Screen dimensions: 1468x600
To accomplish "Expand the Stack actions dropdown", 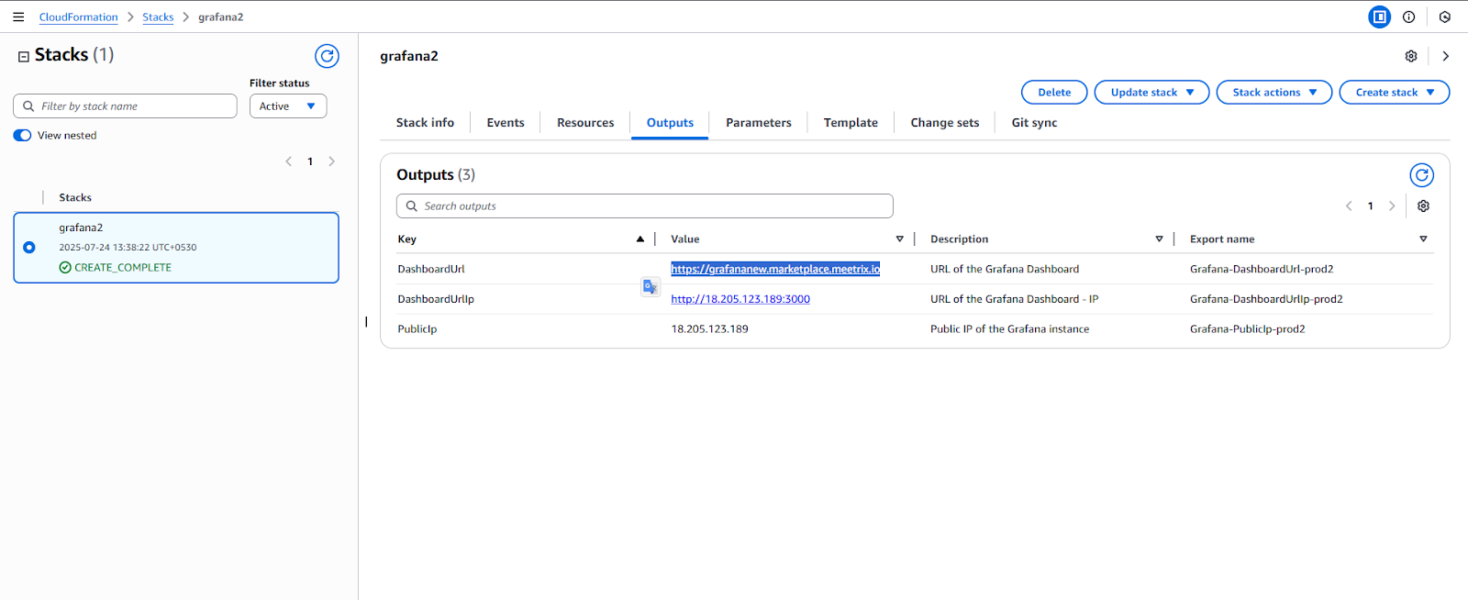I will click(x=1273, y=93).
